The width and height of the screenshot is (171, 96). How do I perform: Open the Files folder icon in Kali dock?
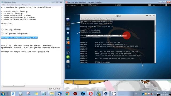pos(68,29)
